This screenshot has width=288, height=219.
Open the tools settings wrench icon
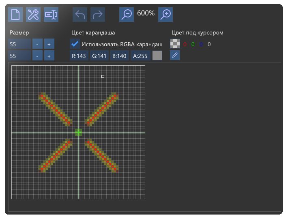click(x=33, y=15)
